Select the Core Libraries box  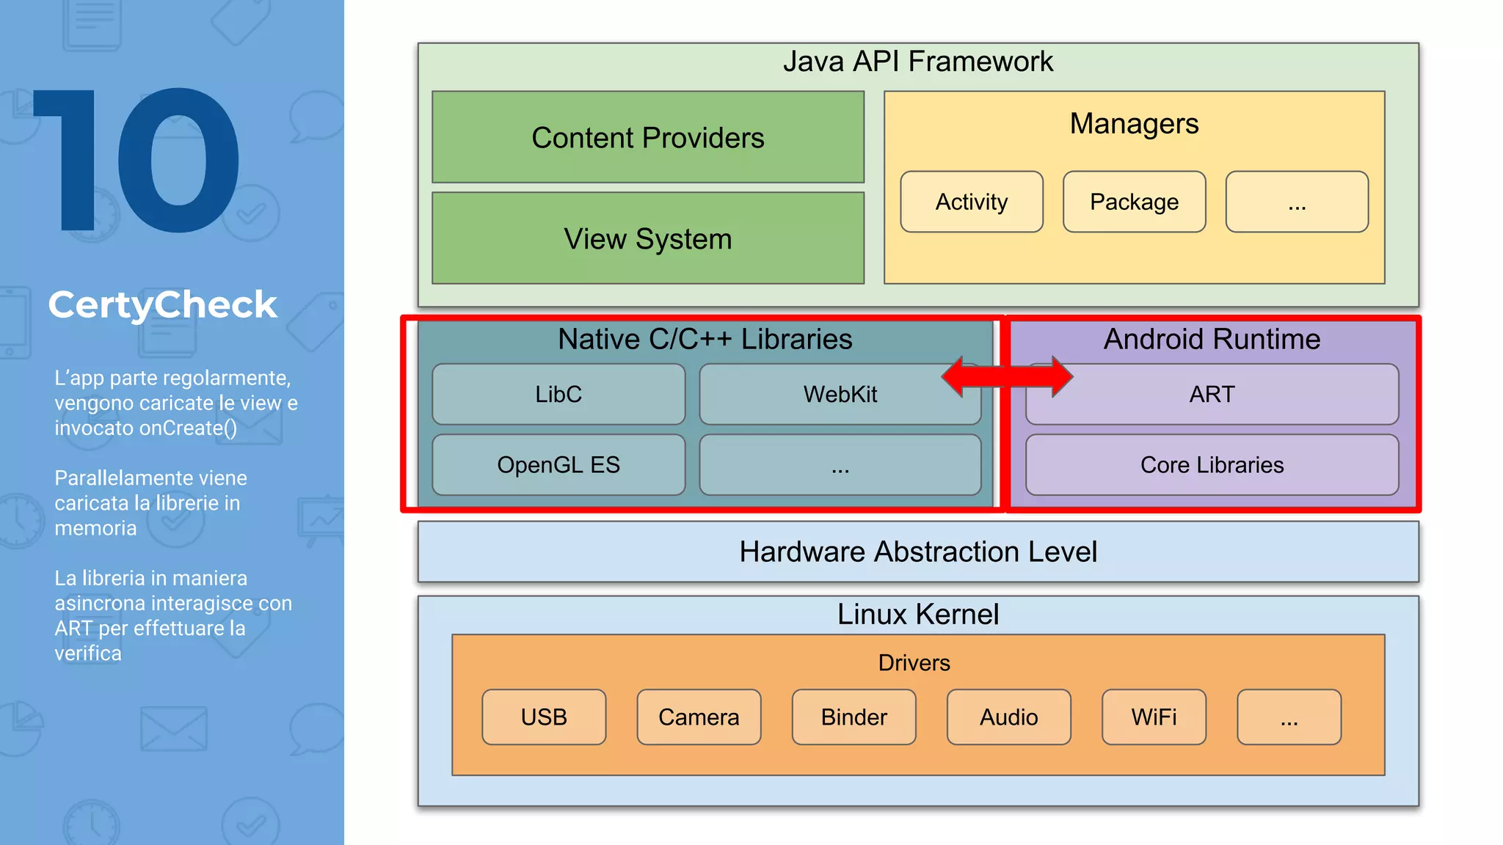[1212, 464]
